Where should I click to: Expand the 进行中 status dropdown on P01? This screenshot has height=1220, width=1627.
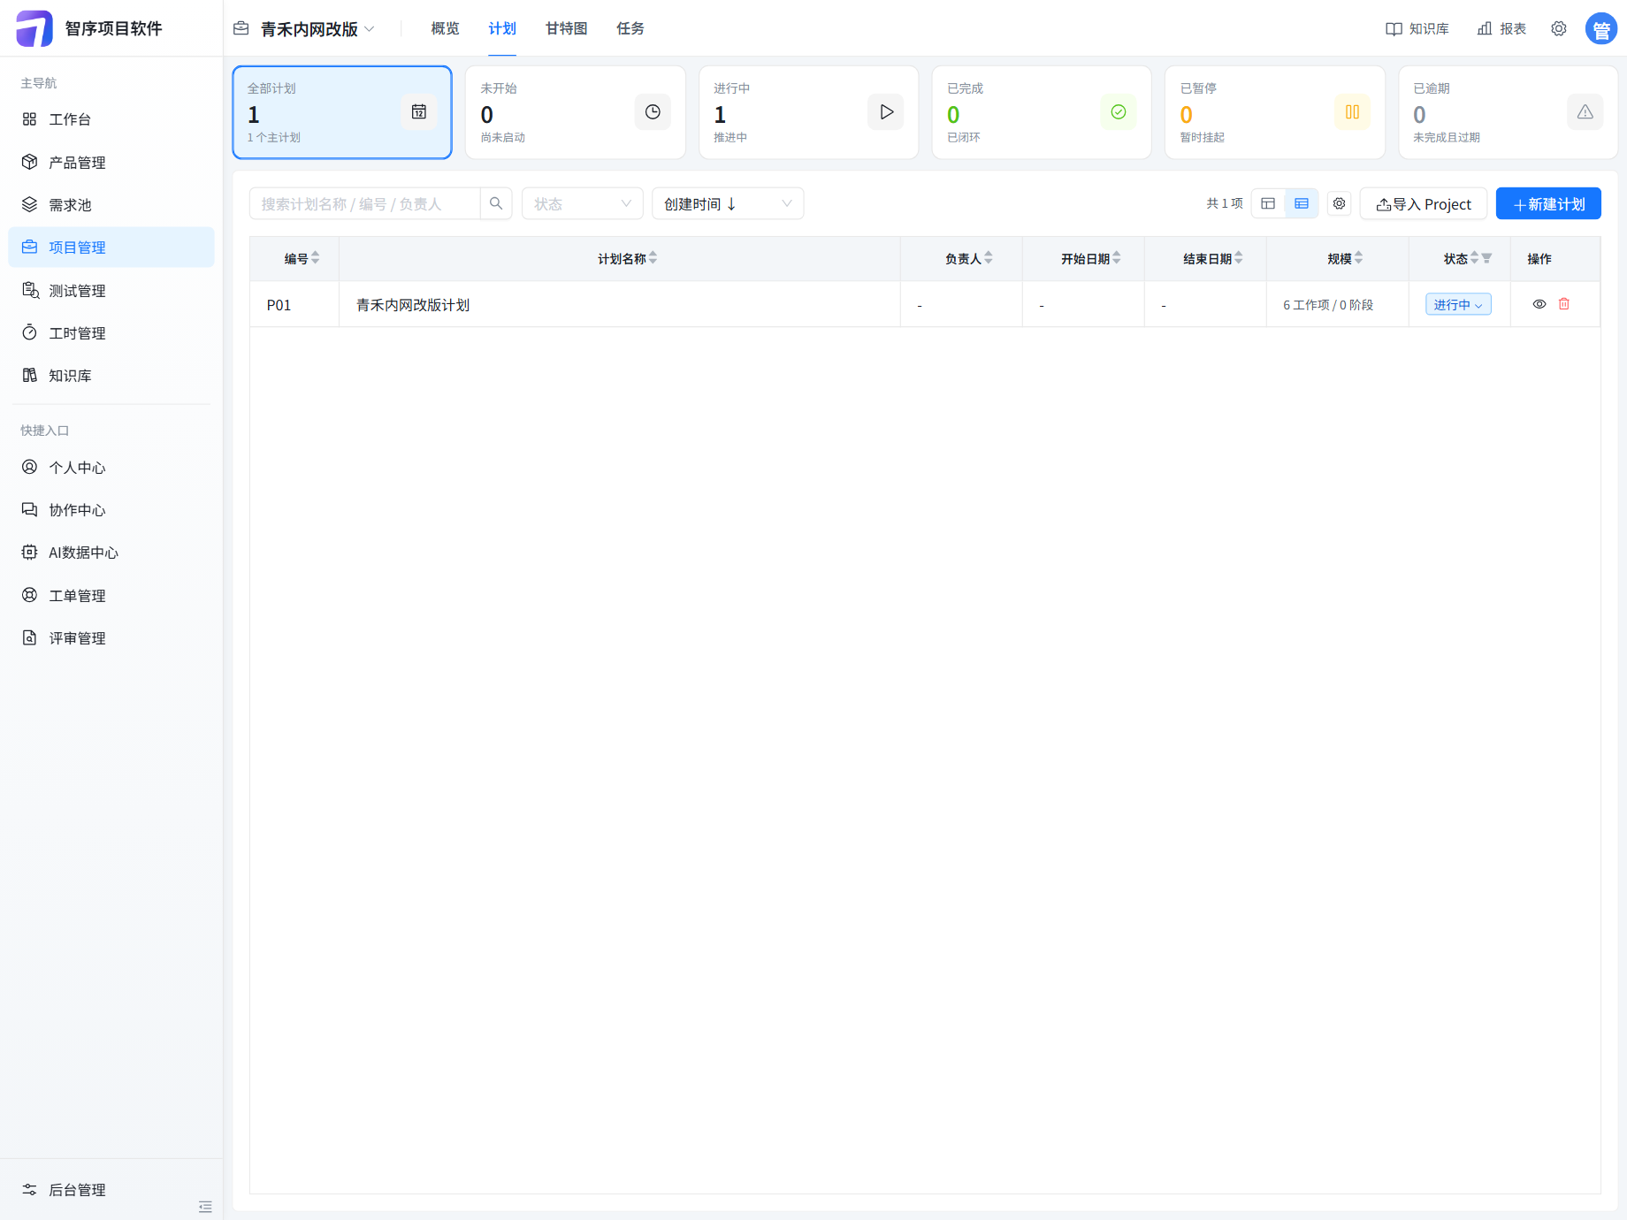(1458, 304)
